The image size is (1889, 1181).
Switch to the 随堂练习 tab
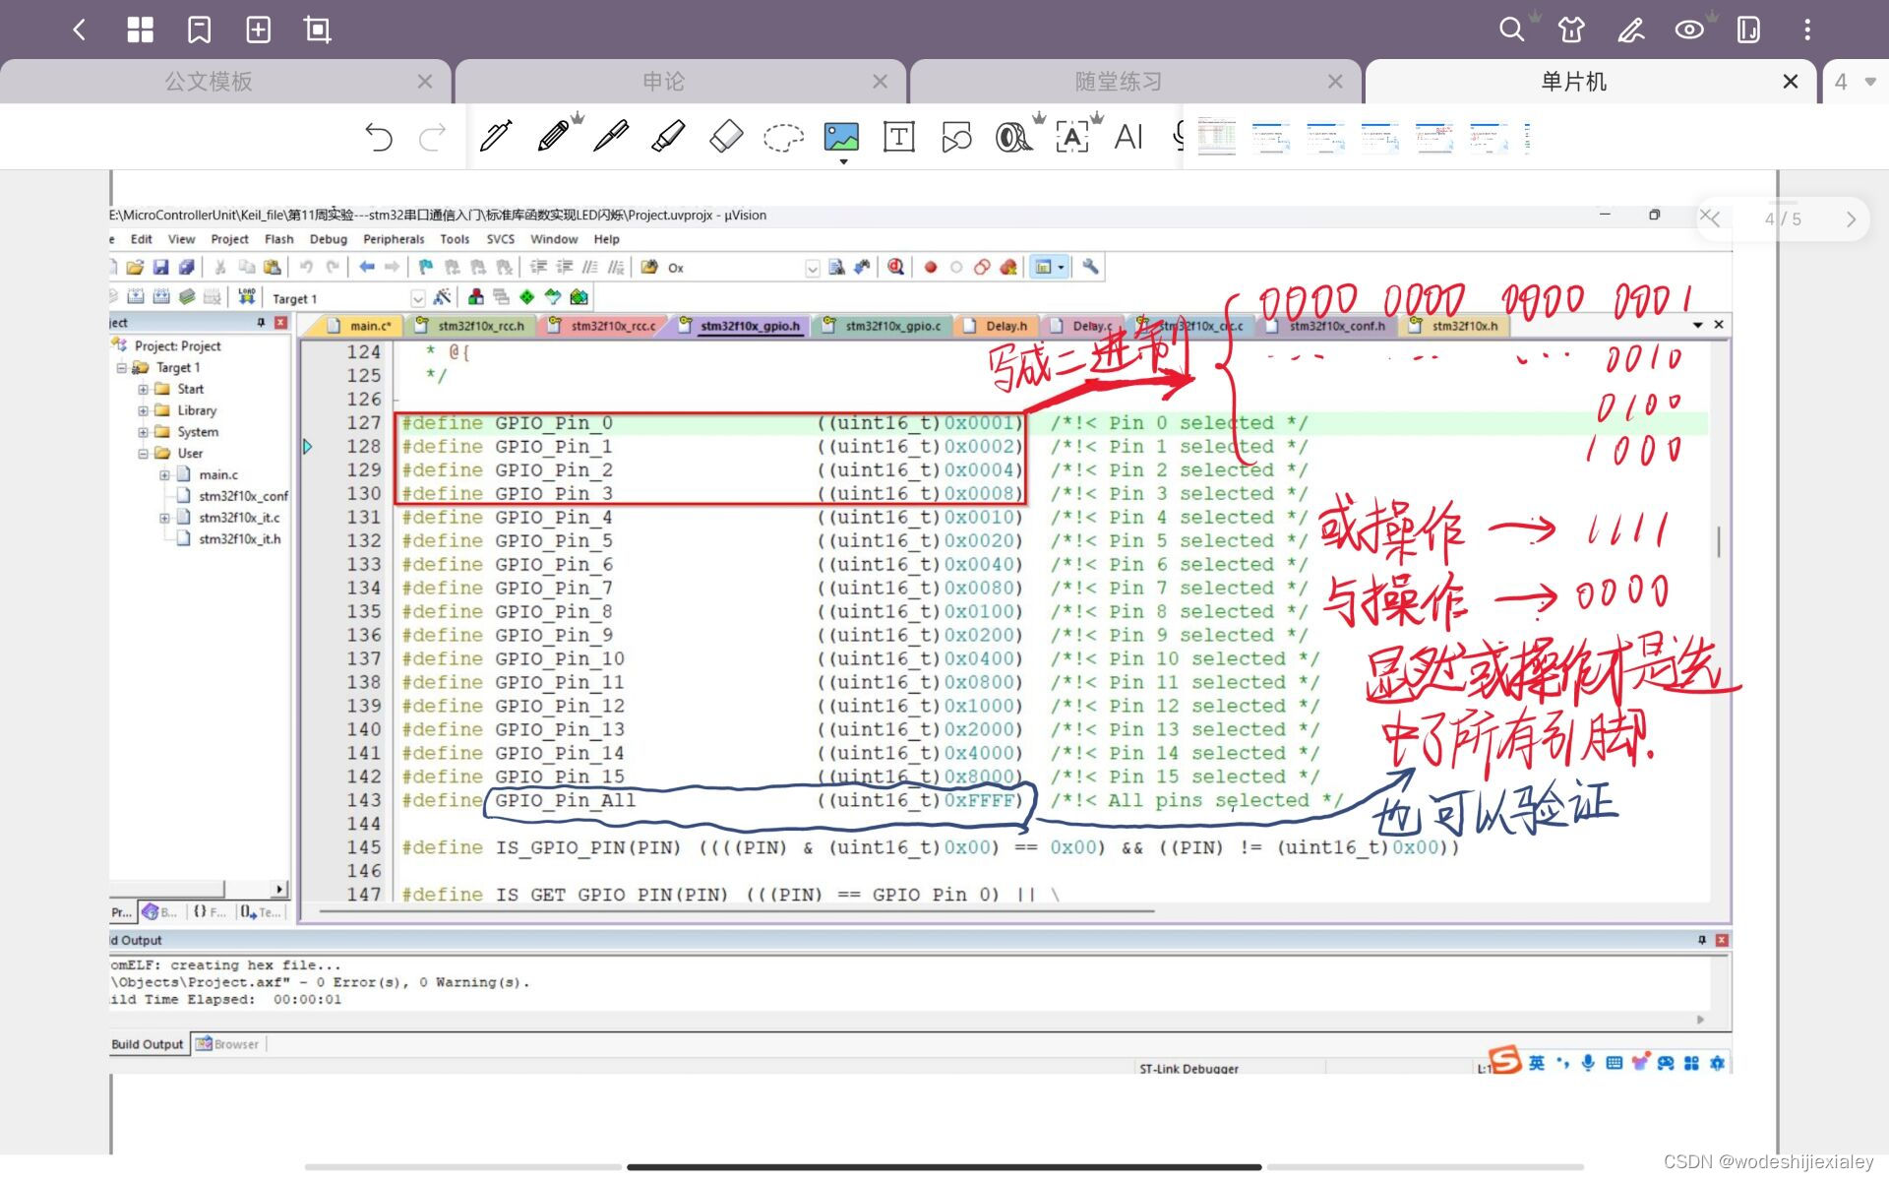(1119, 82)
